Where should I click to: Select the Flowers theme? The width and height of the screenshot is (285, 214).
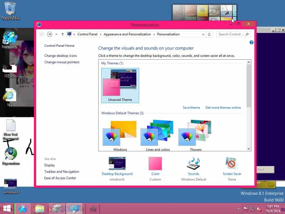[x=196, y=135]
